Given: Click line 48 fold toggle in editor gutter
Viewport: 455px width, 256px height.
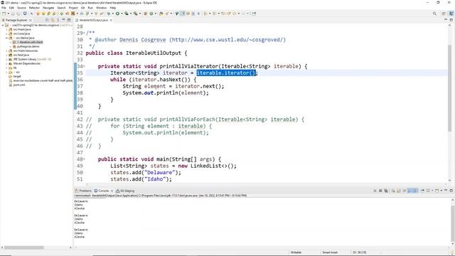Looking at the screenshot, I should 84,159.
